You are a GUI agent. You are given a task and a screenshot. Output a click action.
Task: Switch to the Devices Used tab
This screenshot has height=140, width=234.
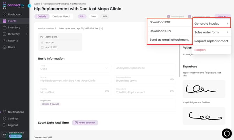click(x=61, y=16)
